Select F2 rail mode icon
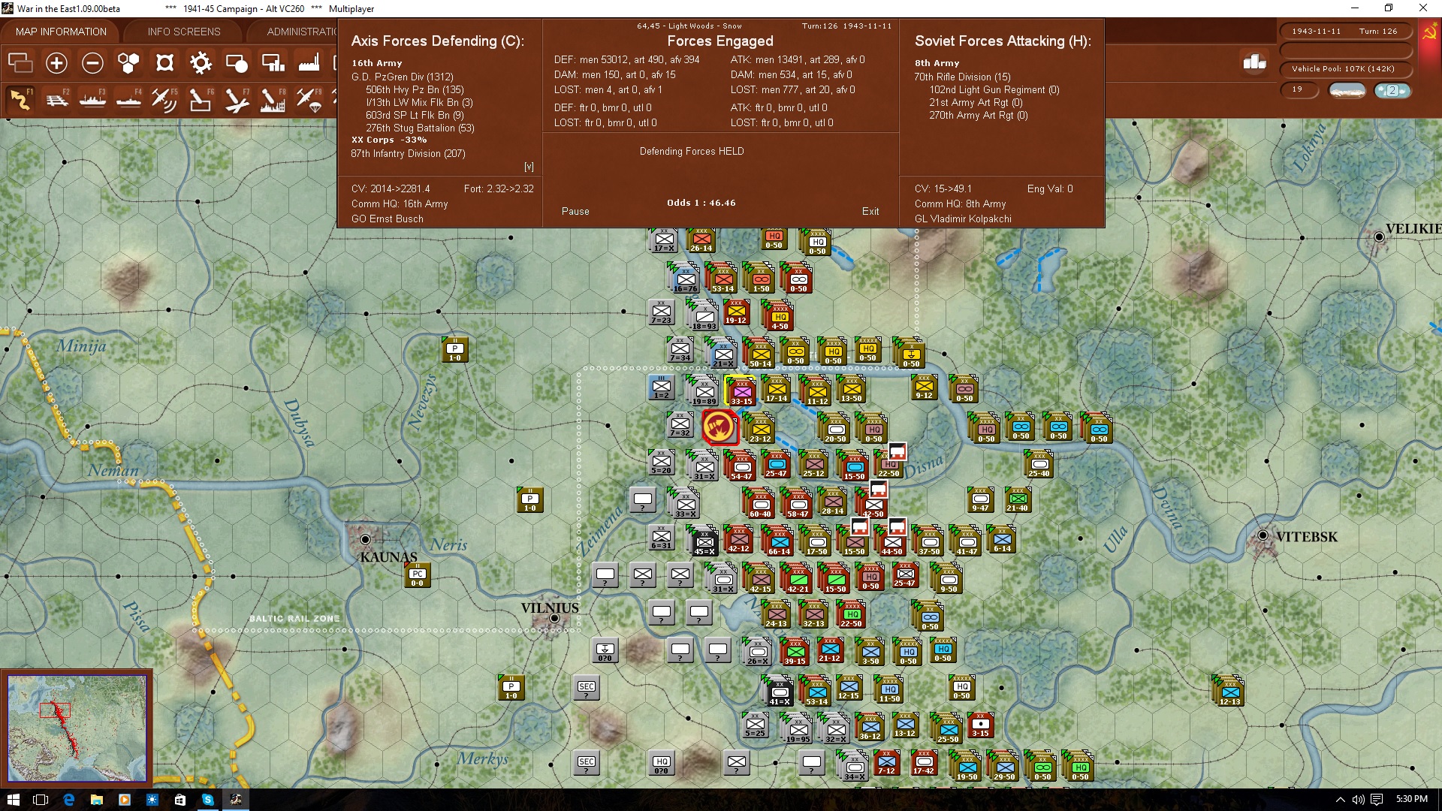Viewport: 1442px width, 811px height. [x=56, y=99]
